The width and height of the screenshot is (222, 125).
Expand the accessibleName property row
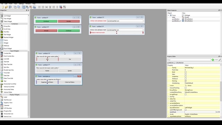[169, 103]
